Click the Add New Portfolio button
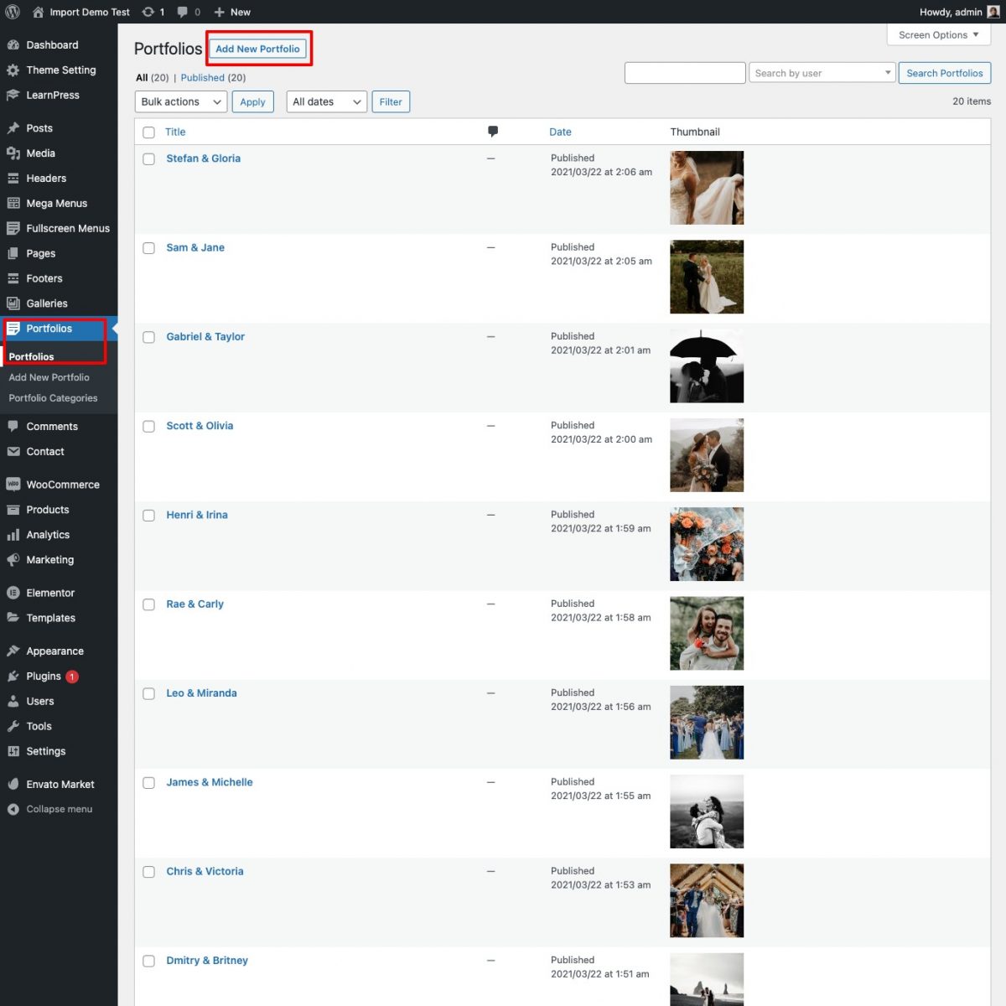 click(x=258, y=49)
